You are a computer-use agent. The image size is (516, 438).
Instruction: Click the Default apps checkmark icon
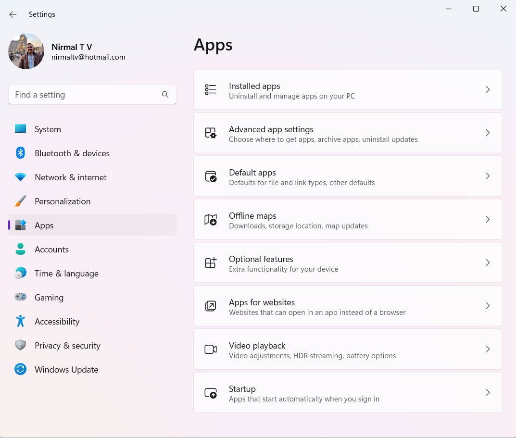pos(211,176)
